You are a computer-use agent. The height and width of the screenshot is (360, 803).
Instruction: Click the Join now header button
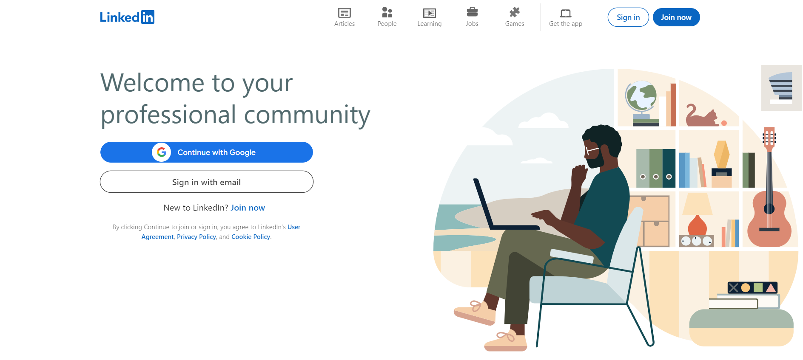click(676, 17)
